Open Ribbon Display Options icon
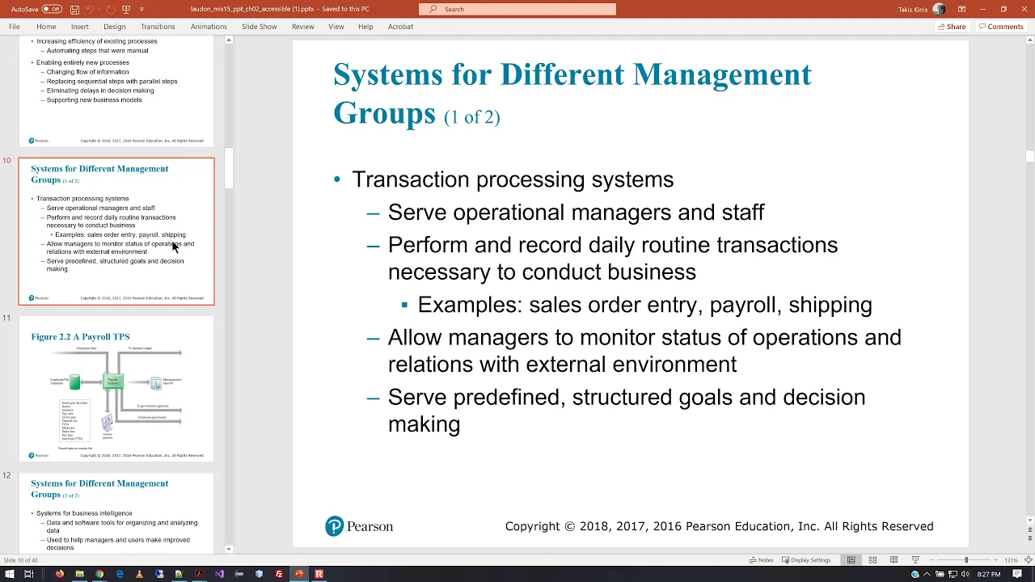 [x=962, y=9]
